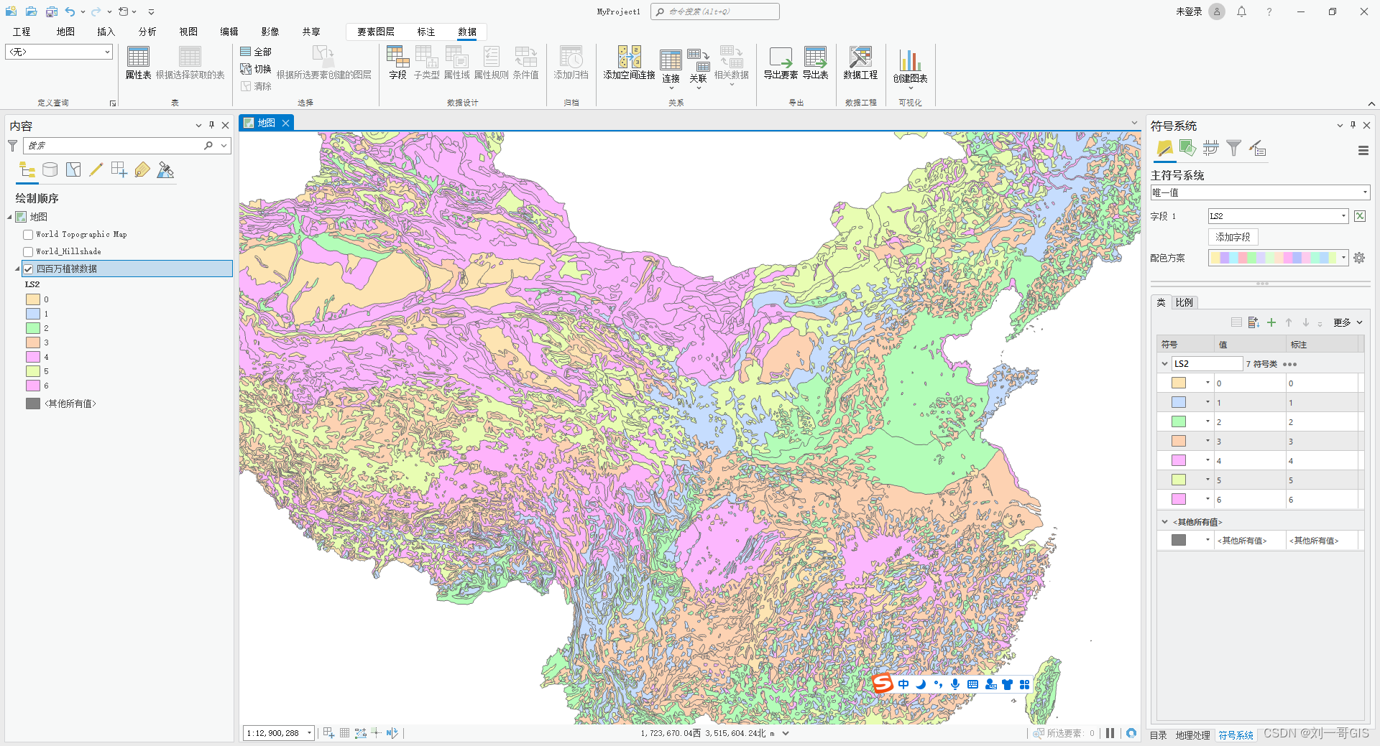Switch to the 标注 labeling ribbon tab
Viewport: 1380px width, 746px height.
click(426, 32)
